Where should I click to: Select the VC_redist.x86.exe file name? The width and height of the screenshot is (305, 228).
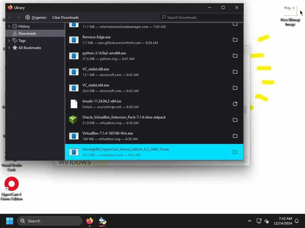pos(96,69)
